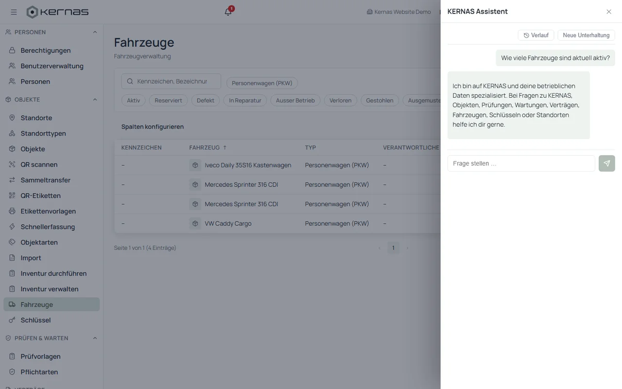
Task: Close the KERNAS Assistent panel
Action: 609,12
